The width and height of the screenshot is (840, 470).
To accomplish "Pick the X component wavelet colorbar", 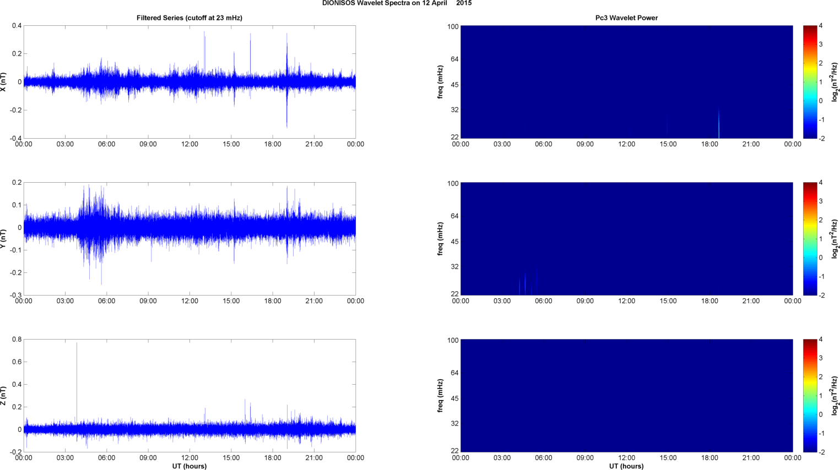I will [810, 82].
